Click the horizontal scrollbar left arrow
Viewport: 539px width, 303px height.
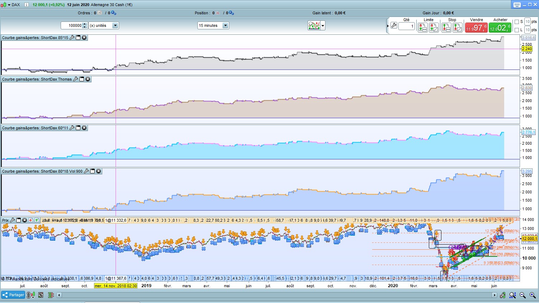[x=59, y=295]
